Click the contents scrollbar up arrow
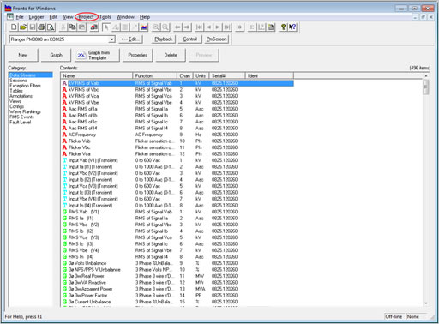The height and width of the screenshot is (324, 439). (426, 76)
